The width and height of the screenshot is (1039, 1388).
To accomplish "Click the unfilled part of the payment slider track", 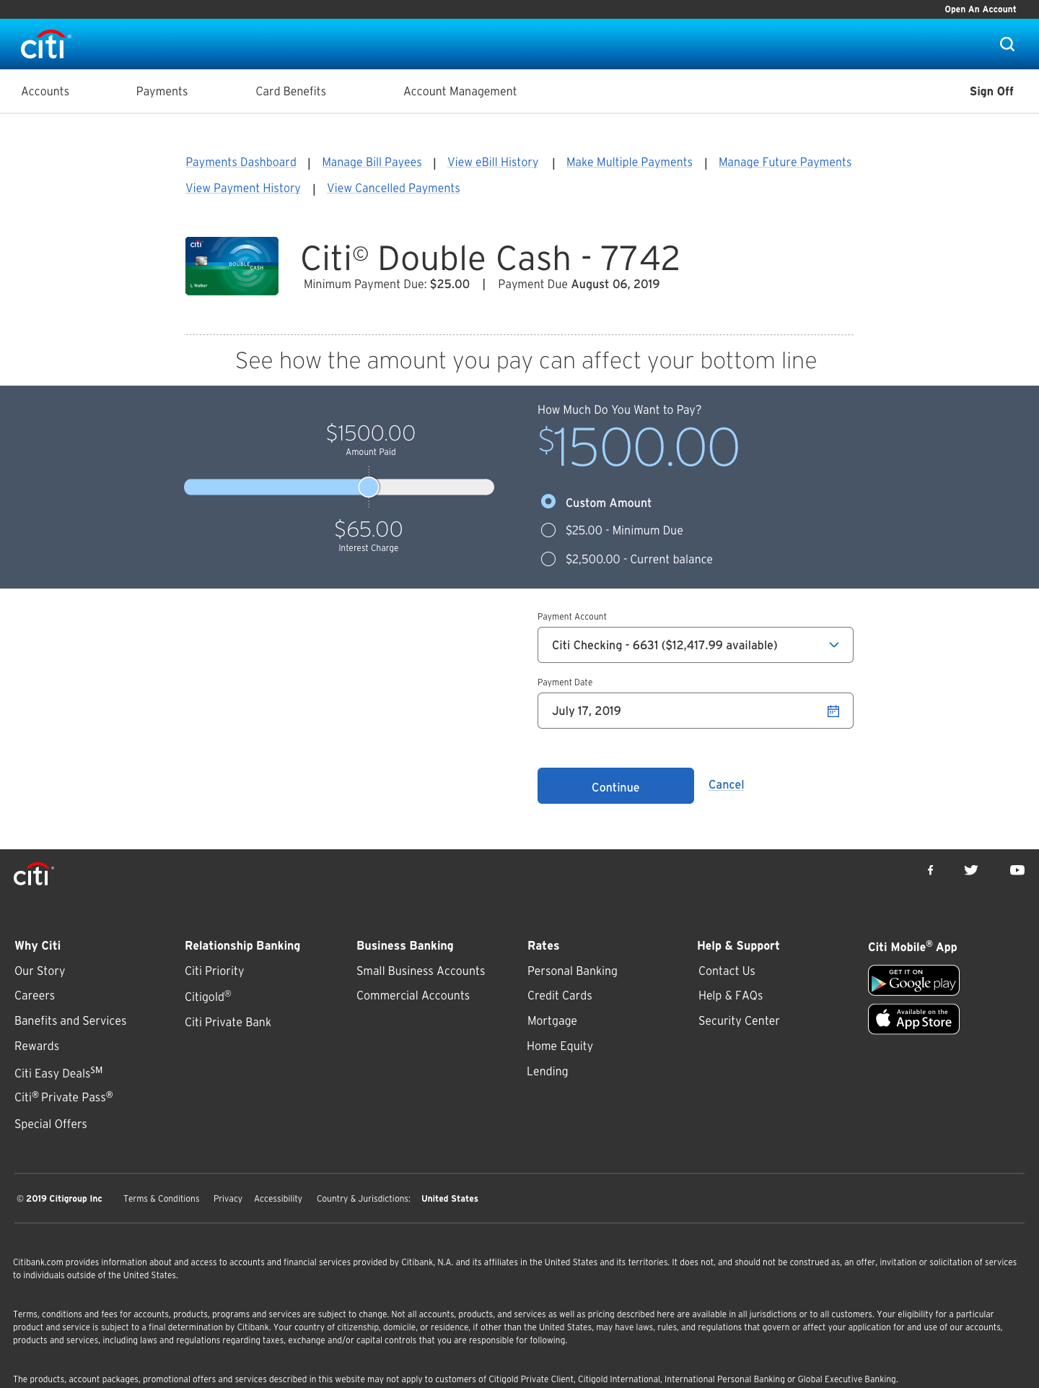I will click(x=437, y=487).
